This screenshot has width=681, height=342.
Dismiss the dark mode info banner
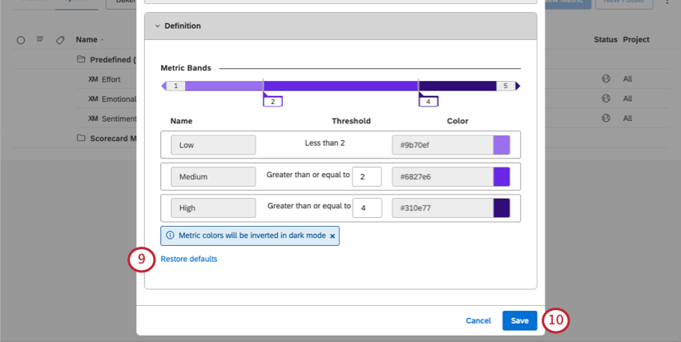(x=333, y=235)
